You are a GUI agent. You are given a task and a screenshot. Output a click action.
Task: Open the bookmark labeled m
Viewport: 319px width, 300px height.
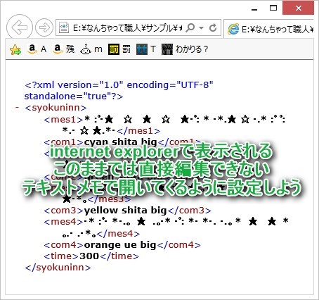[91, 49]
